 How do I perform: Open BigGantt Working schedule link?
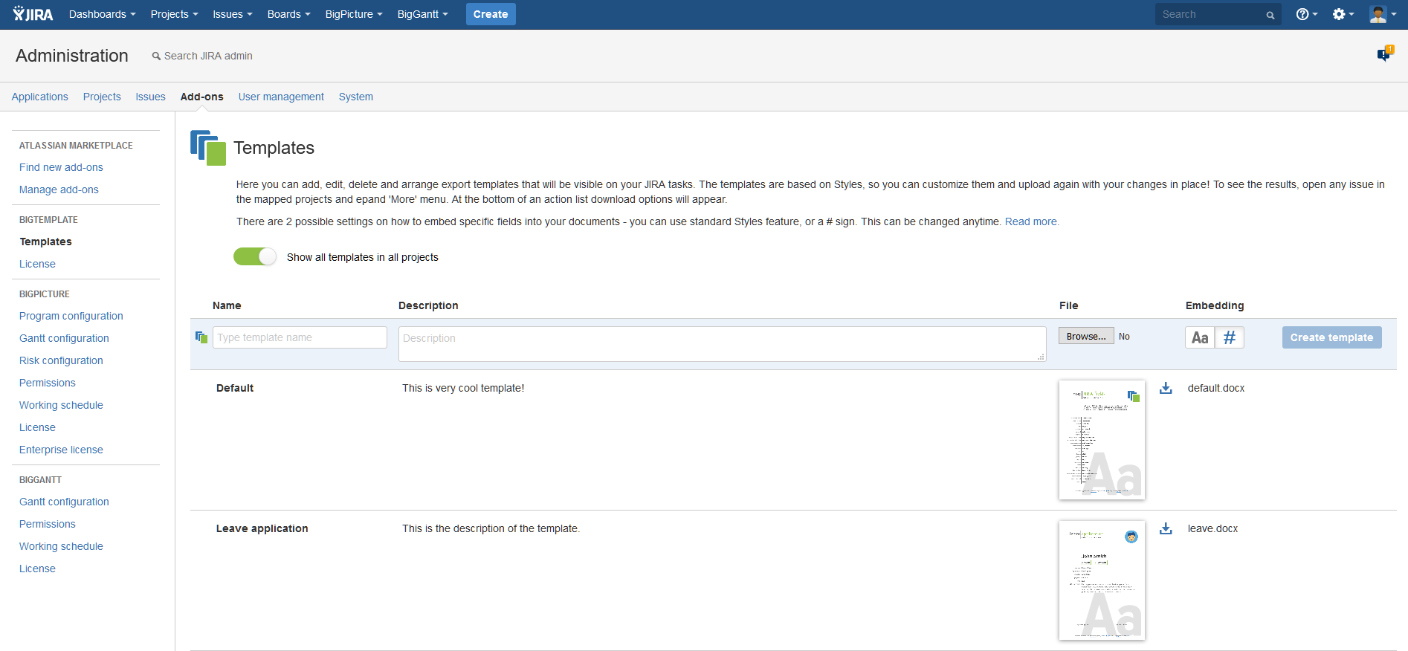coord(61,546)
